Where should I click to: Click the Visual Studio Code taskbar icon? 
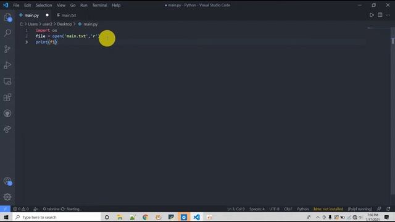(196, 217)
